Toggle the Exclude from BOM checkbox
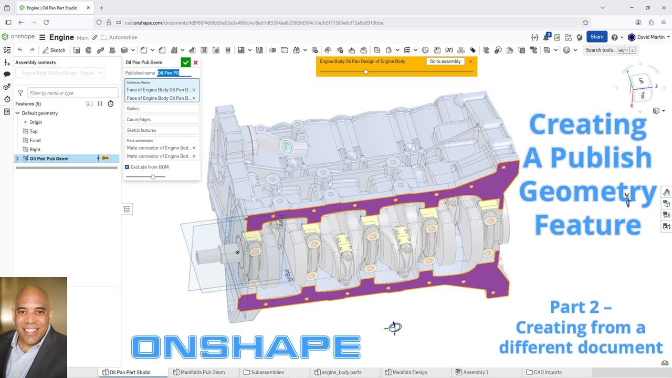Screen dimensions: 672x378 (127, 167)
